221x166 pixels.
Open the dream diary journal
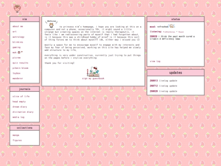(x=20, y=107)
